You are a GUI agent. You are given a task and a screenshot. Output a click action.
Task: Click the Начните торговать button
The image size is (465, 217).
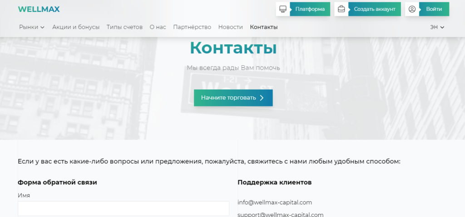point(233,98)
